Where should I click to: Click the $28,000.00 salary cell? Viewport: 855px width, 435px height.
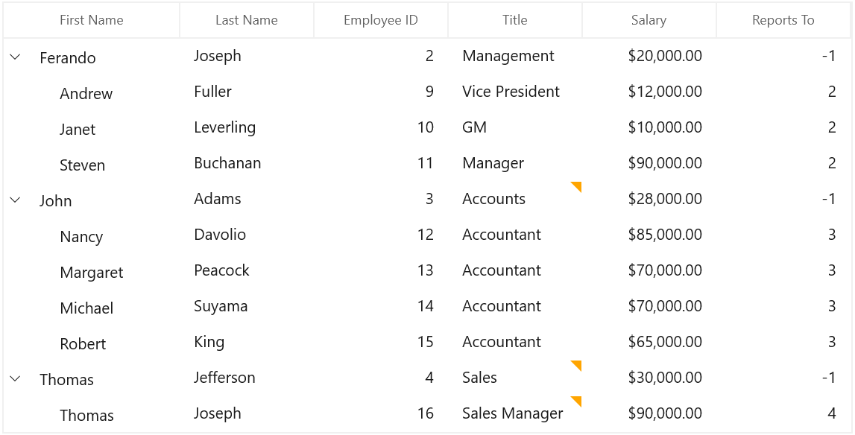click(x=649, y=199)
